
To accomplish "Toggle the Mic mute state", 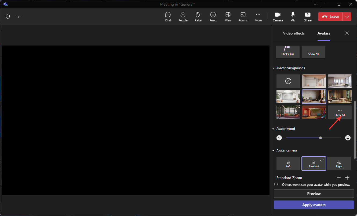I will [293, 17].
